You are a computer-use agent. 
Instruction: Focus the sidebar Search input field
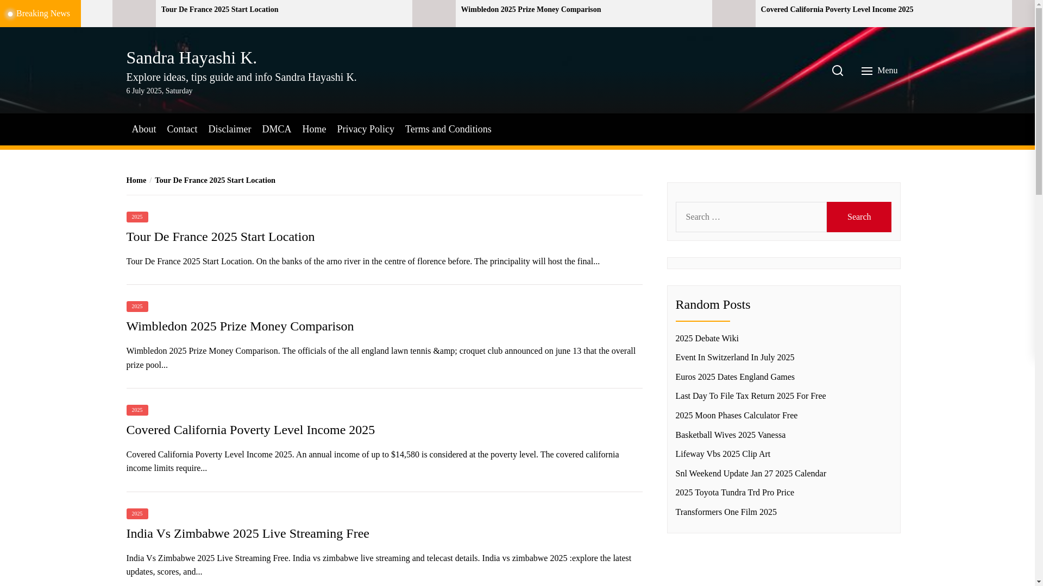click(751, 217)
